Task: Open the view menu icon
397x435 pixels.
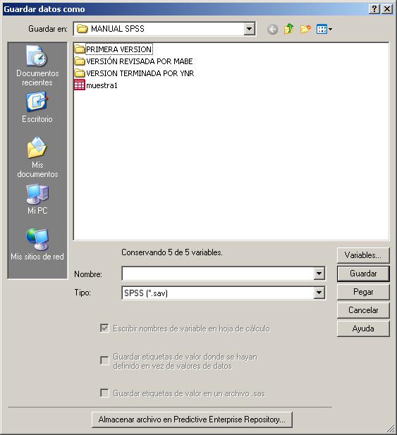Action: click(x=324, y=29)
